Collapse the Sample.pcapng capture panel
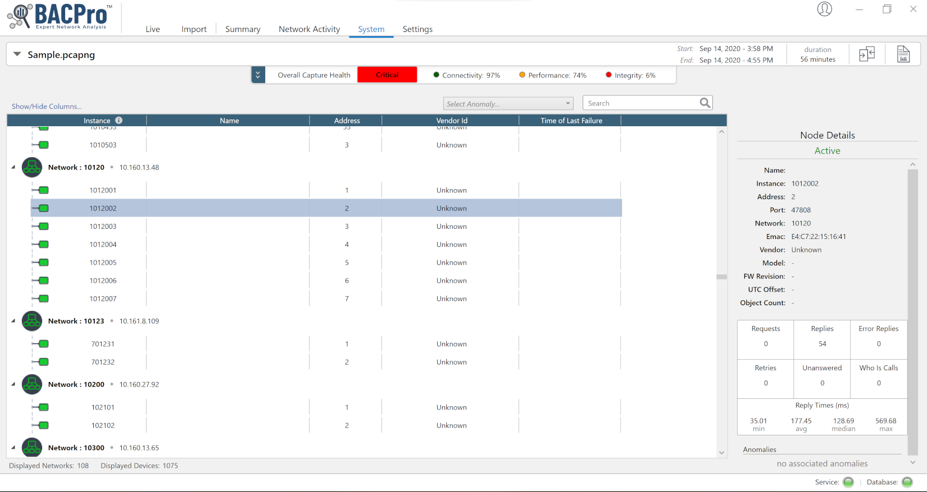The height and width of the screenshot is (492, 927). pos(17,54)
